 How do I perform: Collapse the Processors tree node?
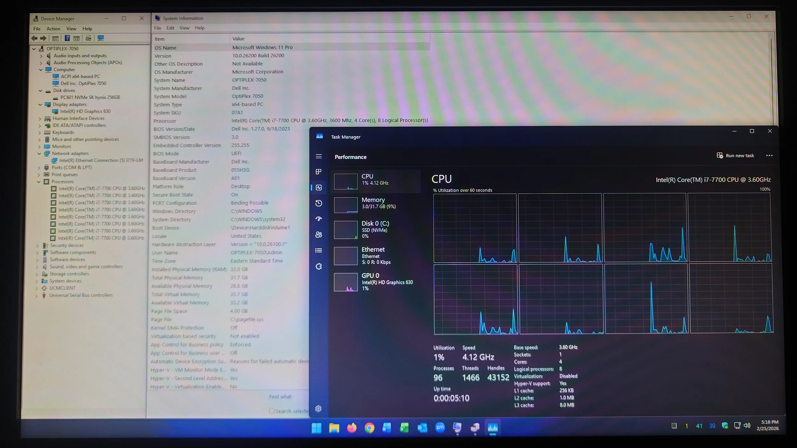(39, 182)
